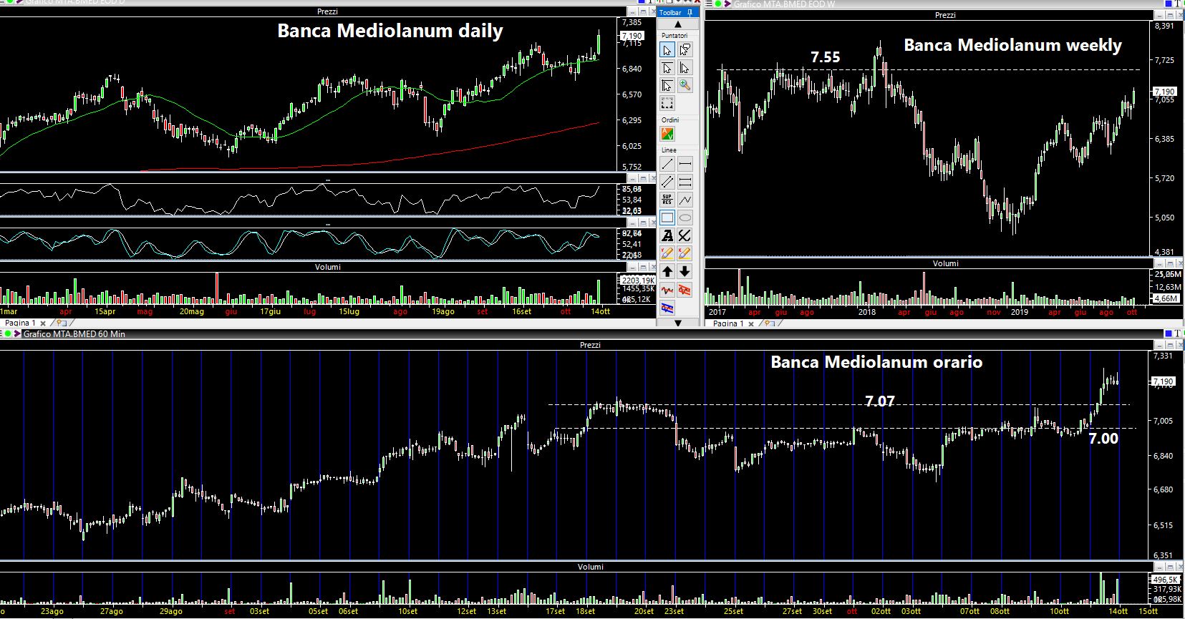This screenshot has width=1185, height=619.
Task: Select the zigzag polyline tool
Action: point(685,200)
